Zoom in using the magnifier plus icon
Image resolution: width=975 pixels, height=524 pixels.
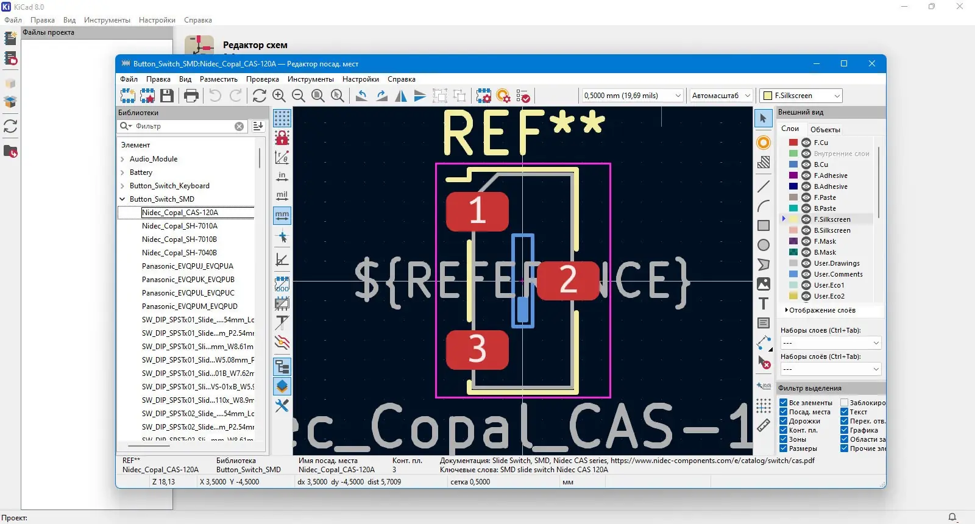coord(279,96)
